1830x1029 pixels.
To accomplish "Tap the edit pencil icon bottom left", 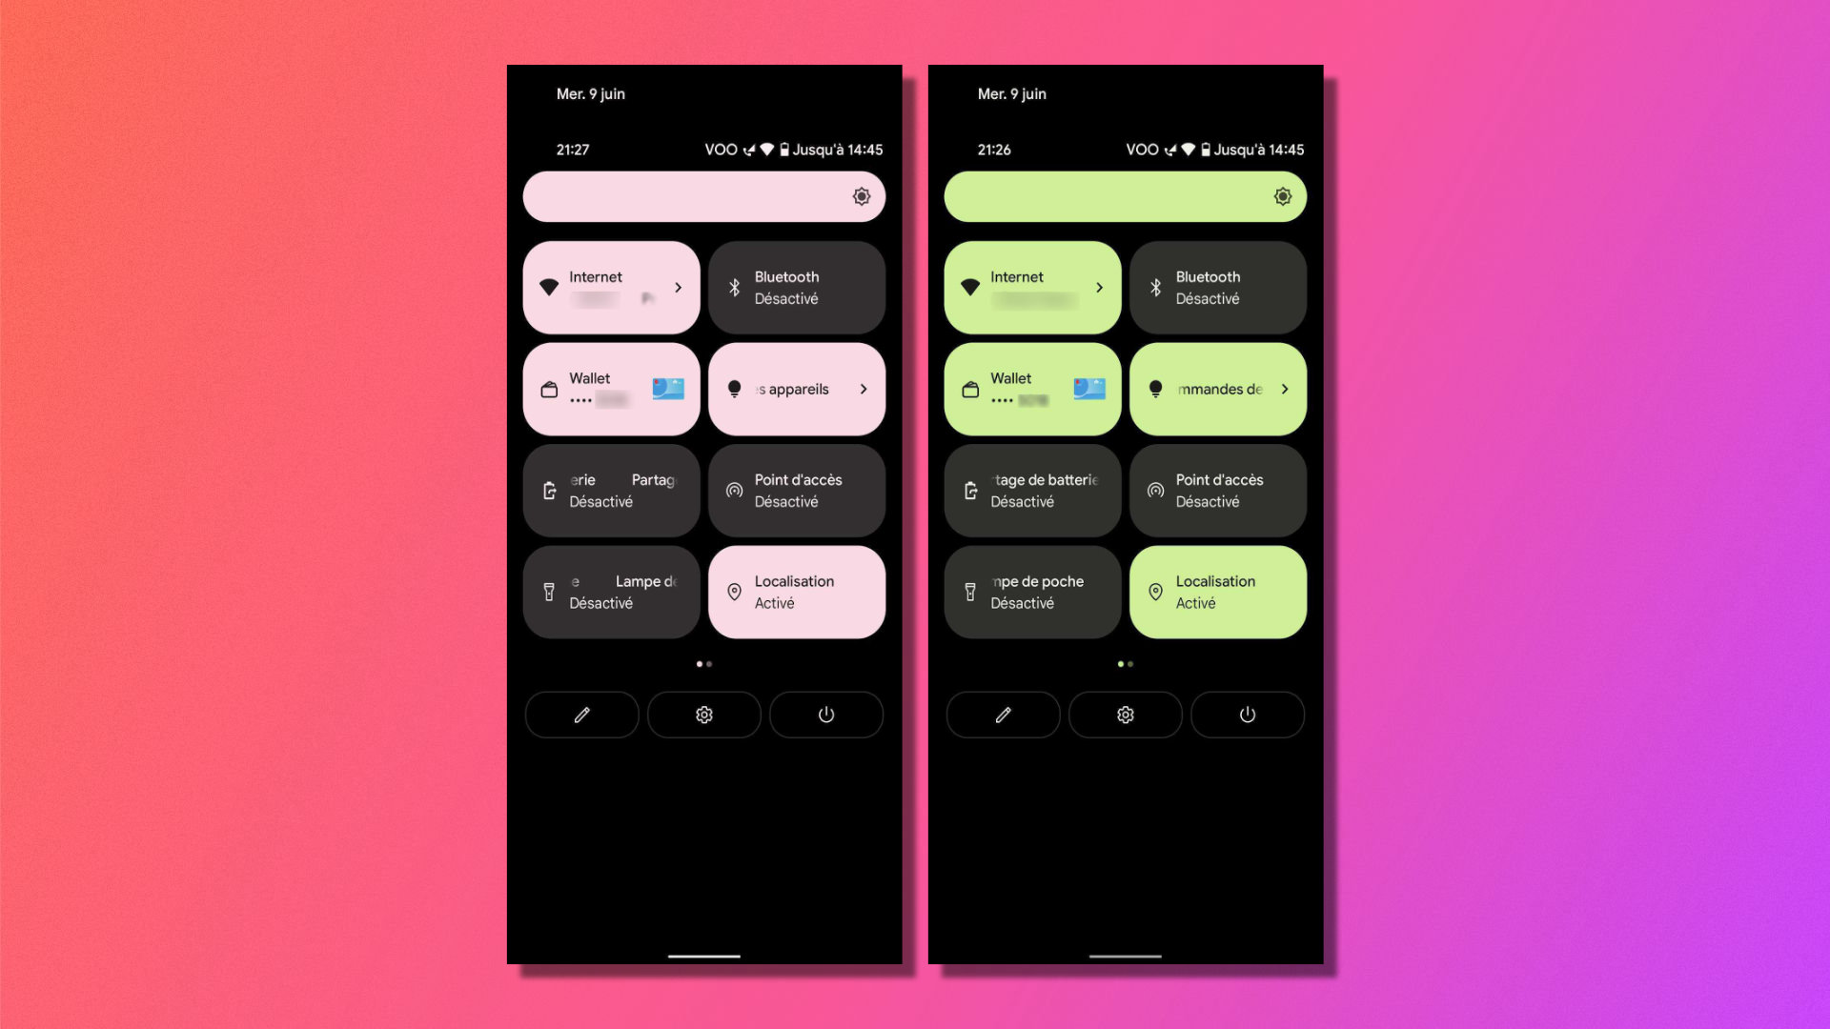I will click(x=580, y=714).
